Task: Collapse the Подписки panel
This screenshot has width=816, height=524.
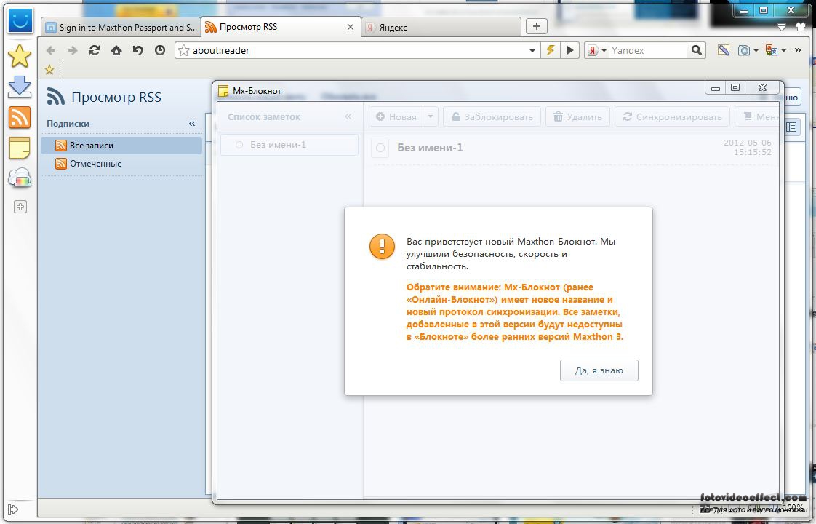Action: (x=192, y=124)
